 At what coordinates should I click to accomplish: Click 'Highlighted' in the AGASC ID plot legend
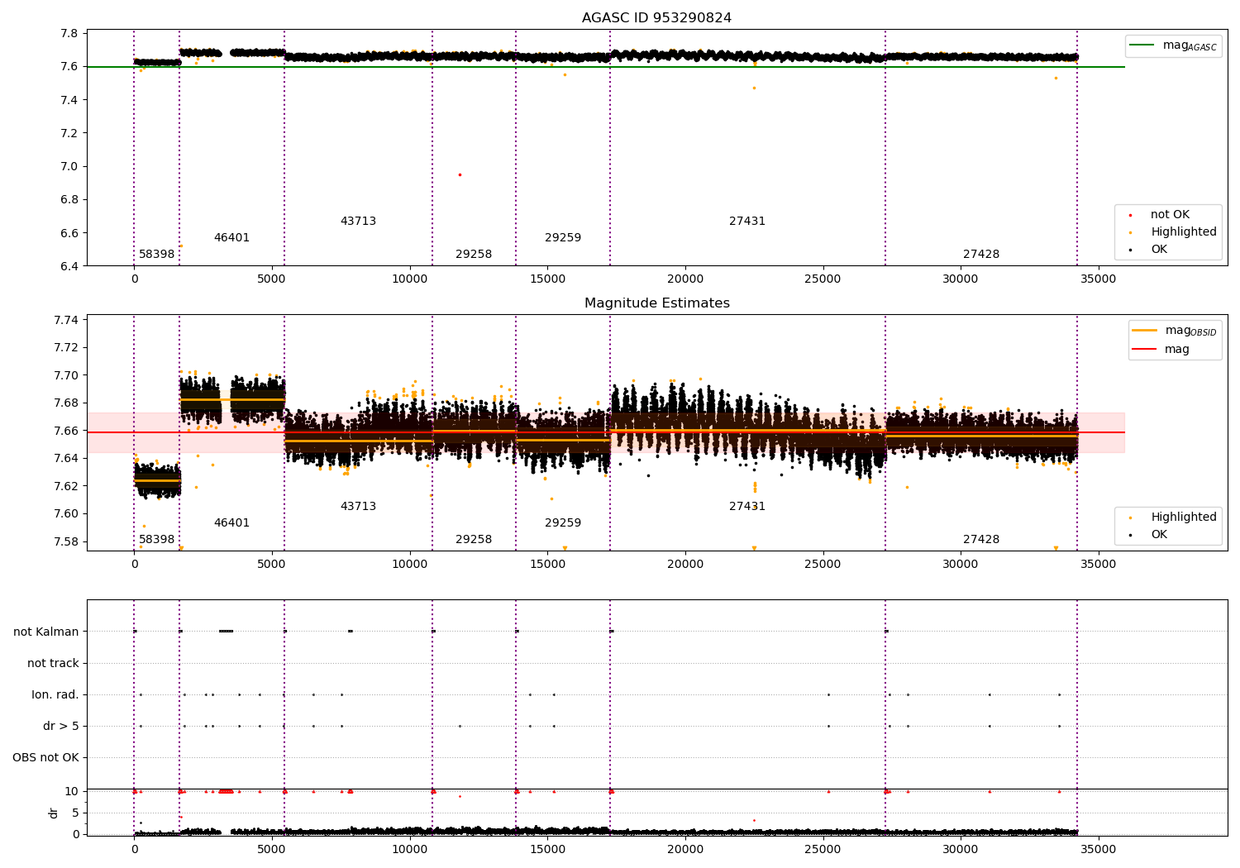pyautogui.click(x=1173, y=232)
